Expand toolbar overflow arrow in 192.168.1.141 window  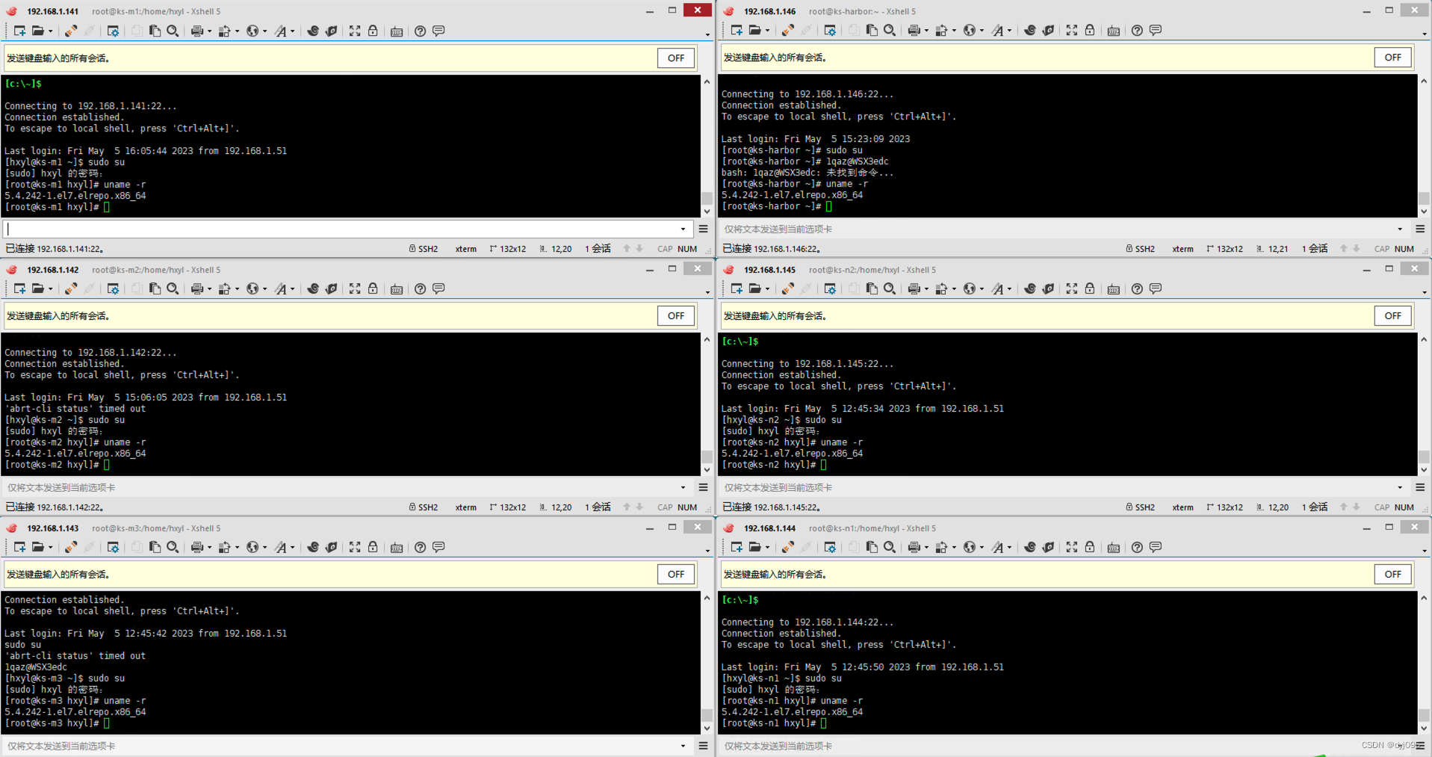click(707, 34)
